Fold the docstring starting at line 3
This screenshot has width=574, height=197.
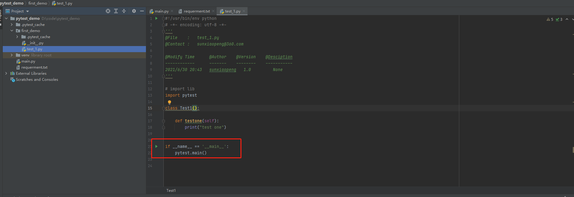pyautogui.click(x=163, y=31)
